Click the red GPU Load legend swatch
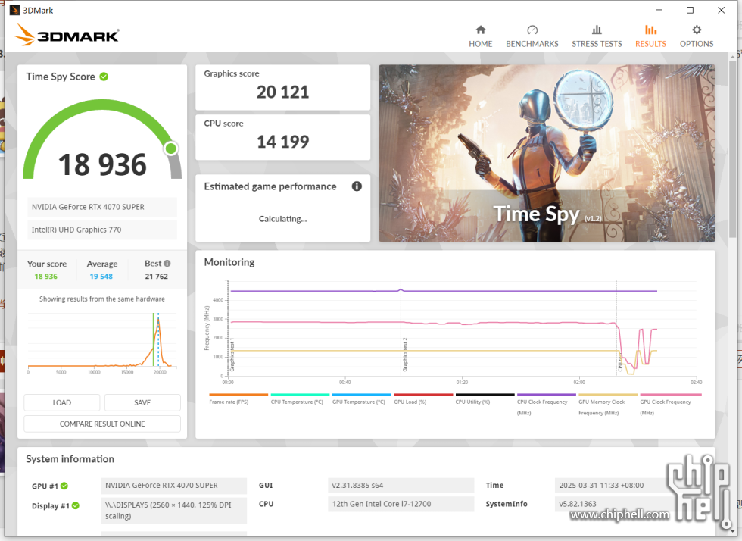This screenshot has width=742, height=541. (423, 395)
